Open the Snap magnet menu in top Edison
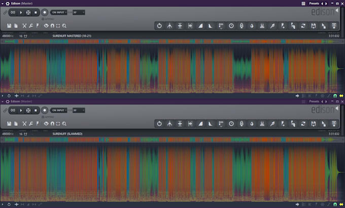The height and width of the screenshot is (208, 345). point(52,26)
